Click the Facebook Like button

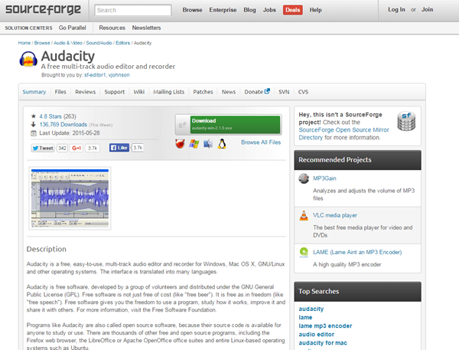point(119,148)
